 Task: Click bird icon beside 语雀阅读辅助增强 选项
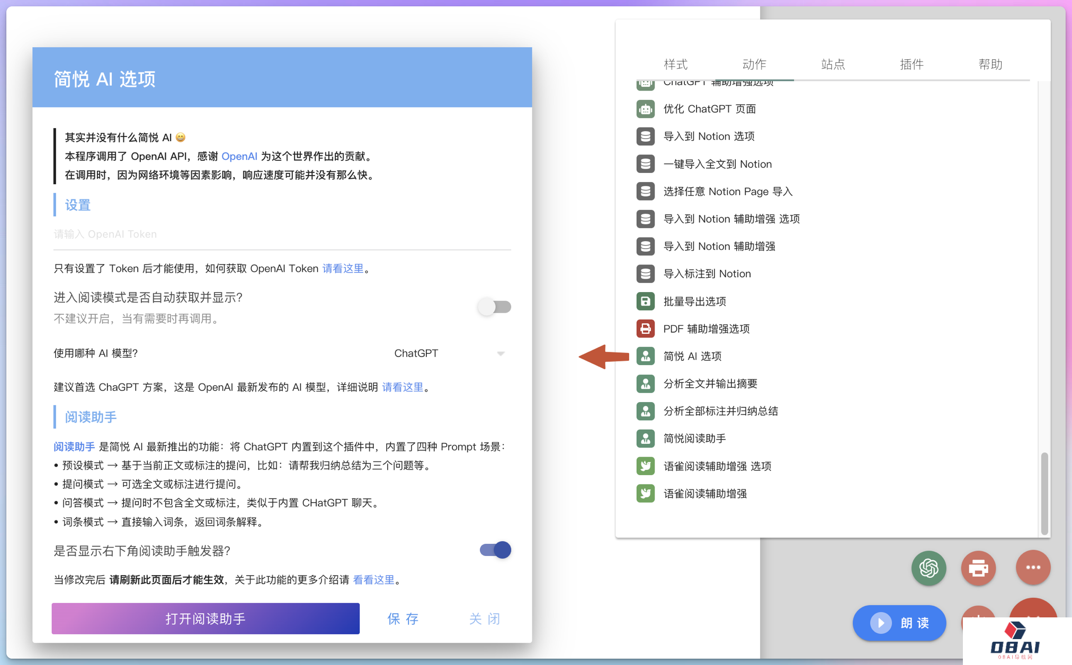pos(645,466)
